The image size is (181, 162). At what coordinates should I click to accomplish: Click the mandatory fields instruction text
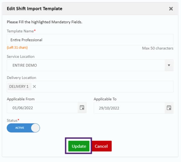[44, 22]
